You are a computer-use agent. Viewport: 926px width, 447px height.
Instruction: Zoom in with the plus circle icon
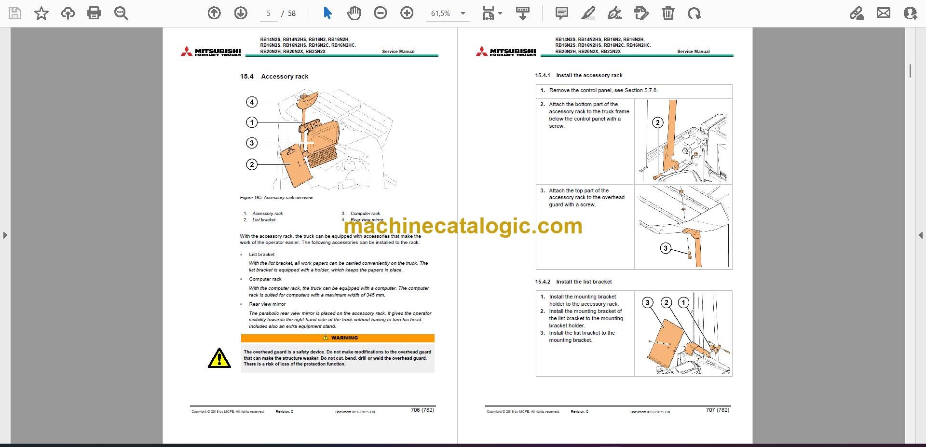click(407, 13)
